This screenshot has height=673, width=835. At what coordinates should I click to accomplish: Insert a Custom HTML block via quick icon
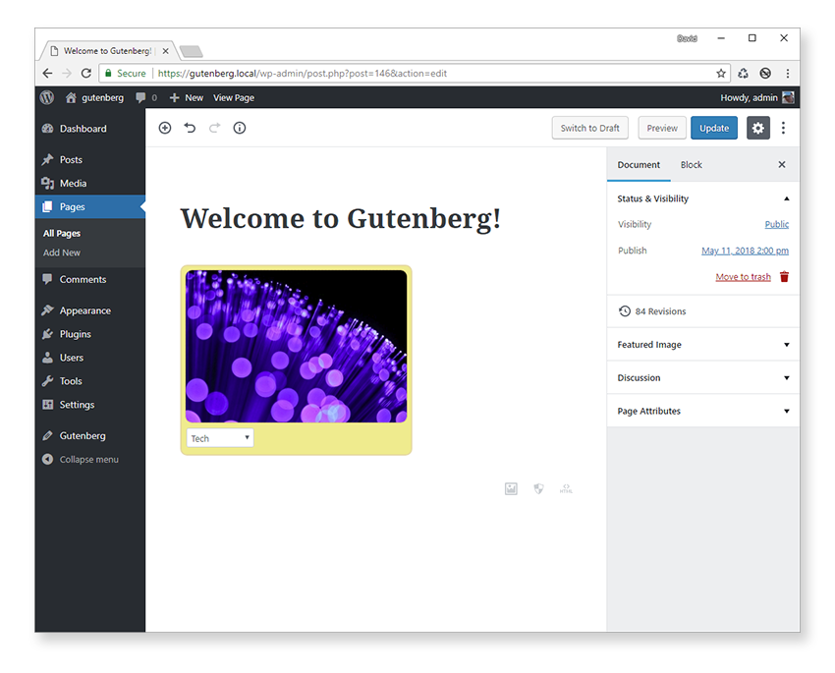566,488
